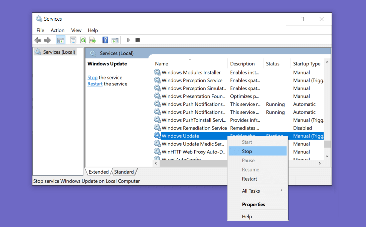Click the Services gear icon in the title bar
Viewport: 366px width, 227px height.
(x=39, y=19)
